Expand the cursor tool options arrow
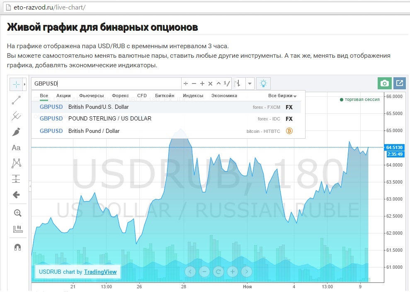 coord(25,84)
